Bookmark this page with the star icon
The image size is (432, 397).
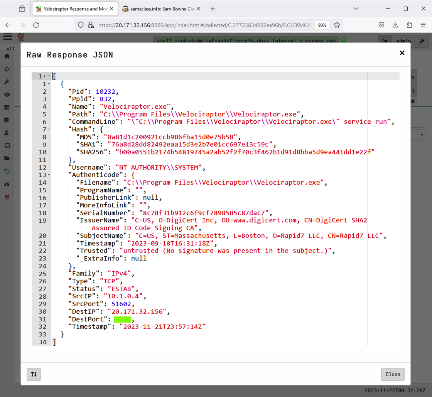coord(337,25)
